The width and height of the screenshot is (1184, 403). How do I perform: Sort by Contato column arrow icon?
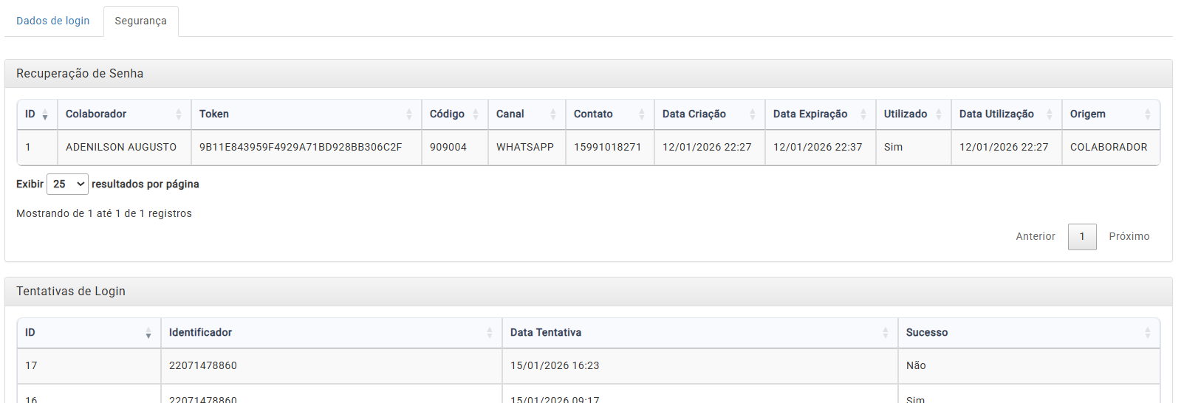point(642,114)
